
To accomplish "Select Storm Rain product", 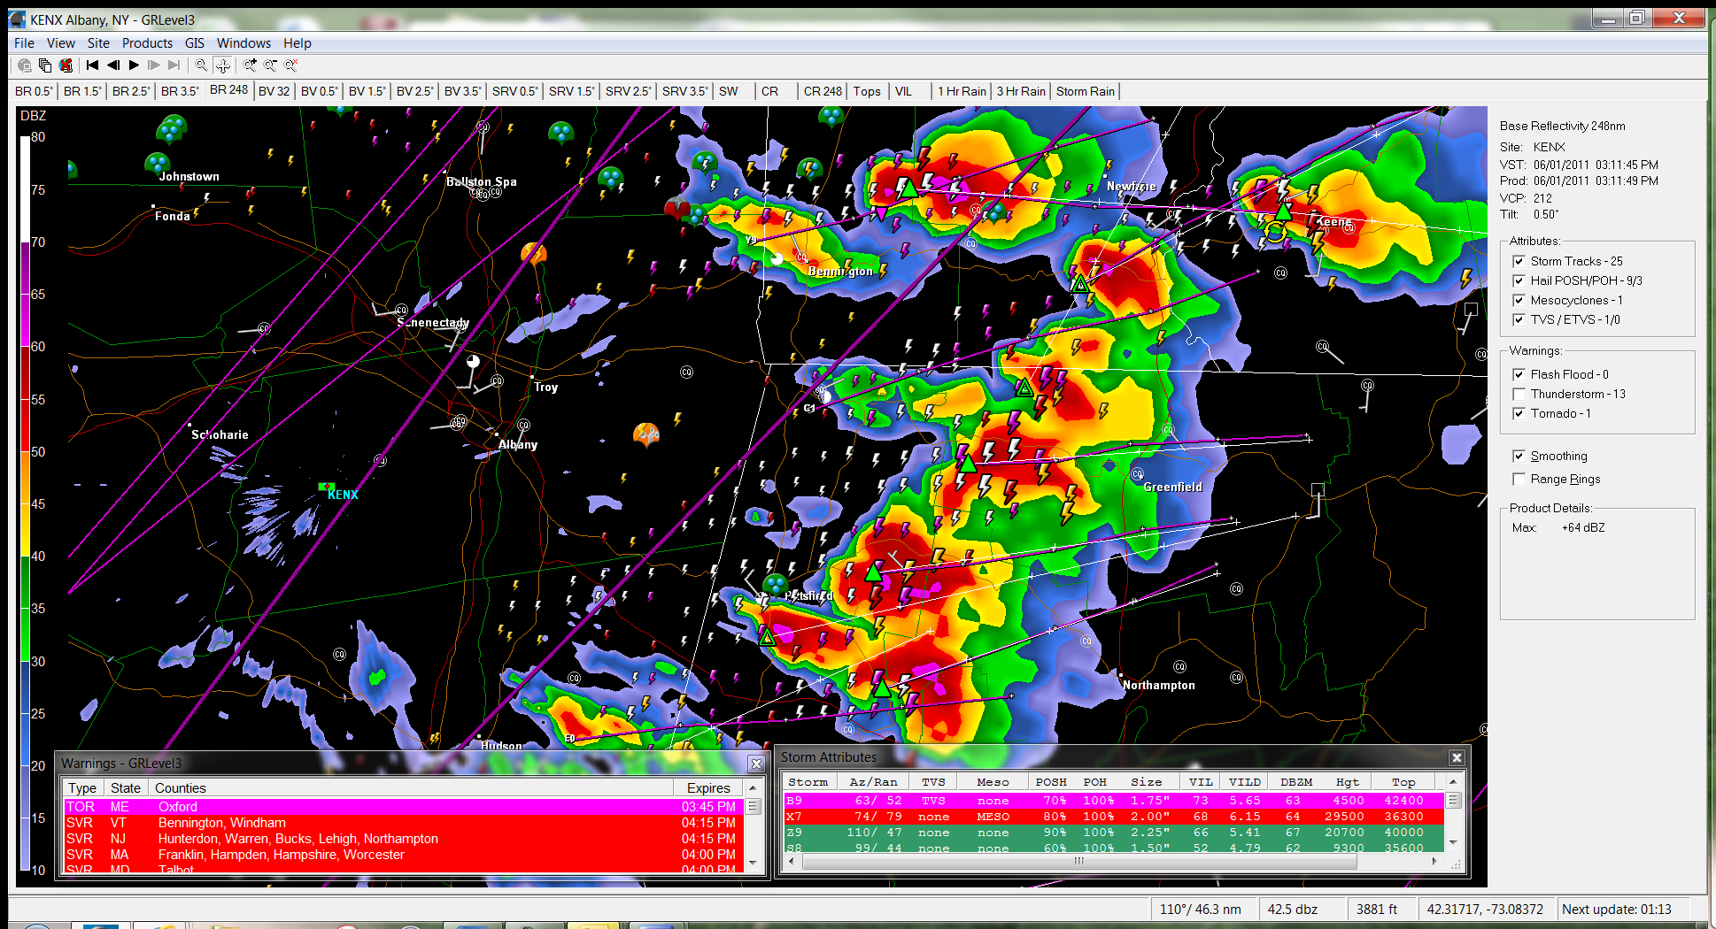I will [x=1086, y=91].
